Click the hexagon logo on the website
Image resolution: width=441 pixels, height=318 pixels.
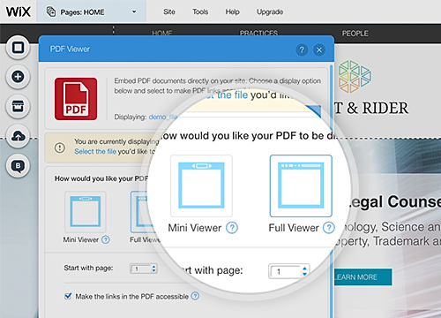pos(355,77)
